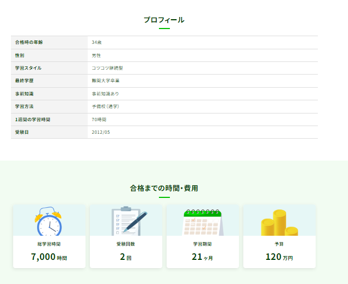Click the 難関大学卒業 value
Screen dimensions: 348x284
click(106, 81)
